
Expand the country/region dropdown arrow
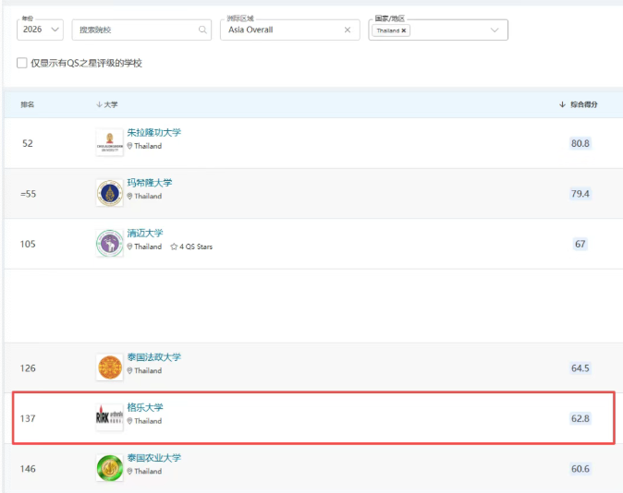[495, 30]
